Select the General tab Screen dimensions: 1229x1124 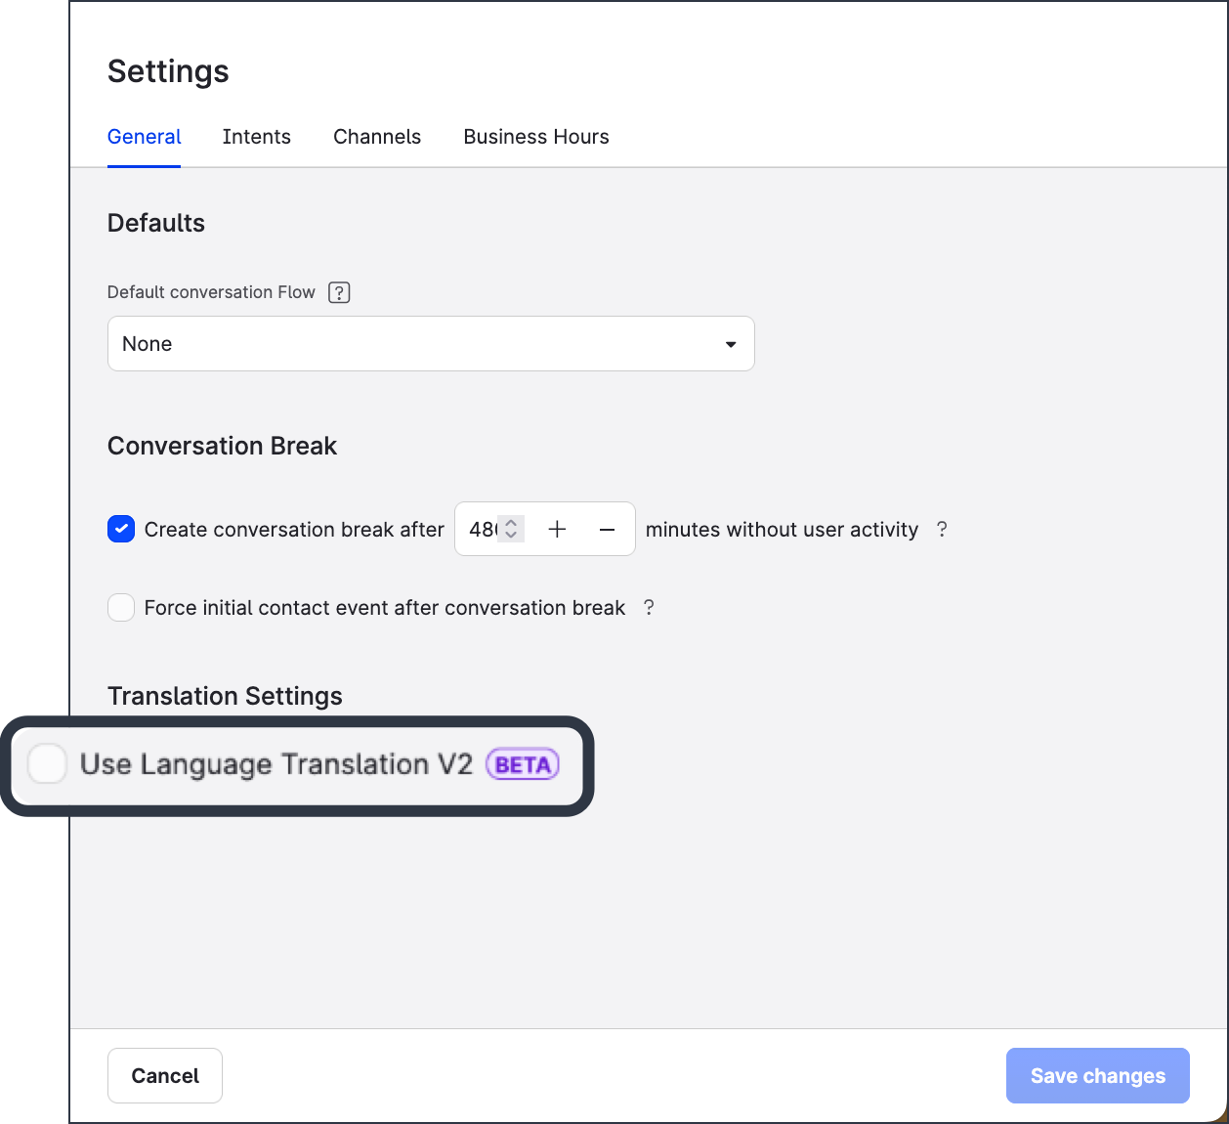144,137
